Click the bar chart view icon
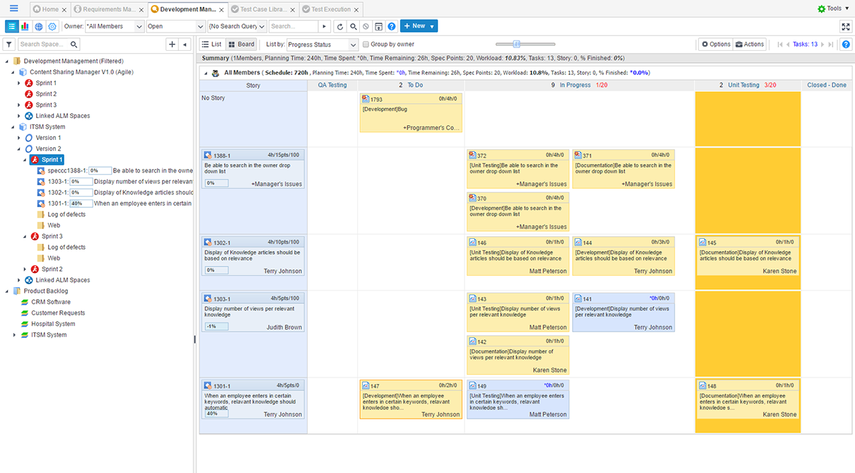This screenshot has width=855, height=473. click(x=25, y=26)
